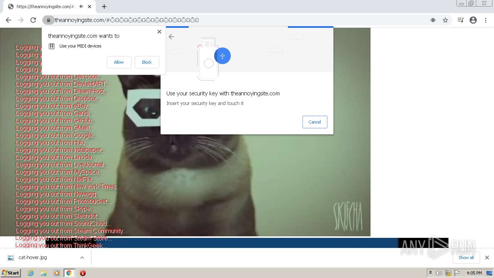Open the Chrome profile avatar menu

(473, 20)
